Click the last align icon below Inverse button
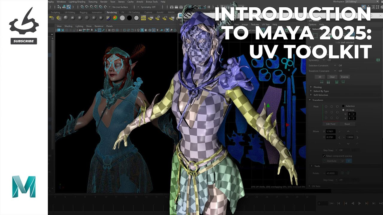The height and width of the screenshot is (215, 383). [343, 82]
